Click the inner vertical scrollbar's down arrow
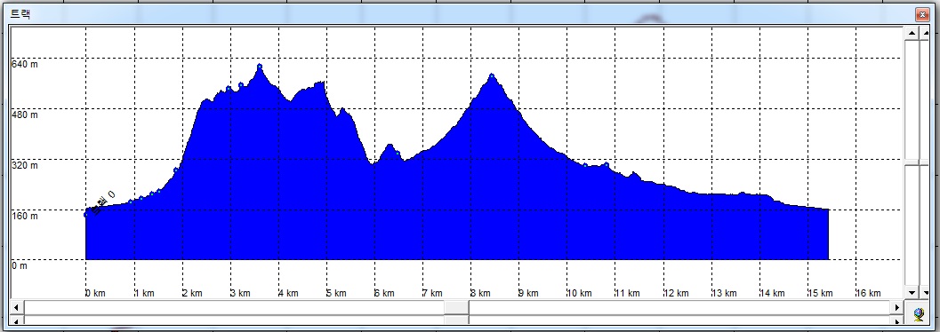This screenshot has height=332, width=940. [912, 293]
